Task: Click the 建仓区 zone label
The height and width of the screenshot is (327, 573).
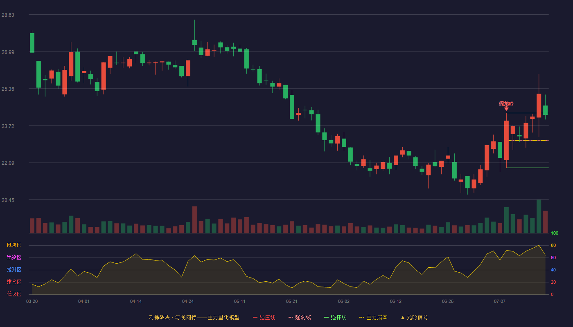Action: [x=14, y=282]
